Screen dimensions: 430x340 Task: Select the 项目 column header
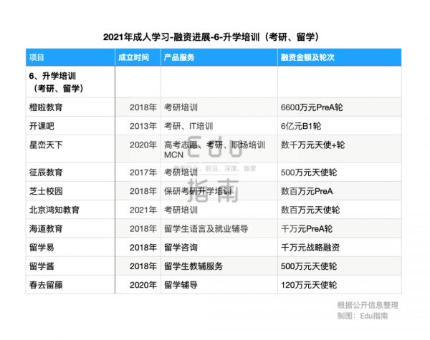37,57
